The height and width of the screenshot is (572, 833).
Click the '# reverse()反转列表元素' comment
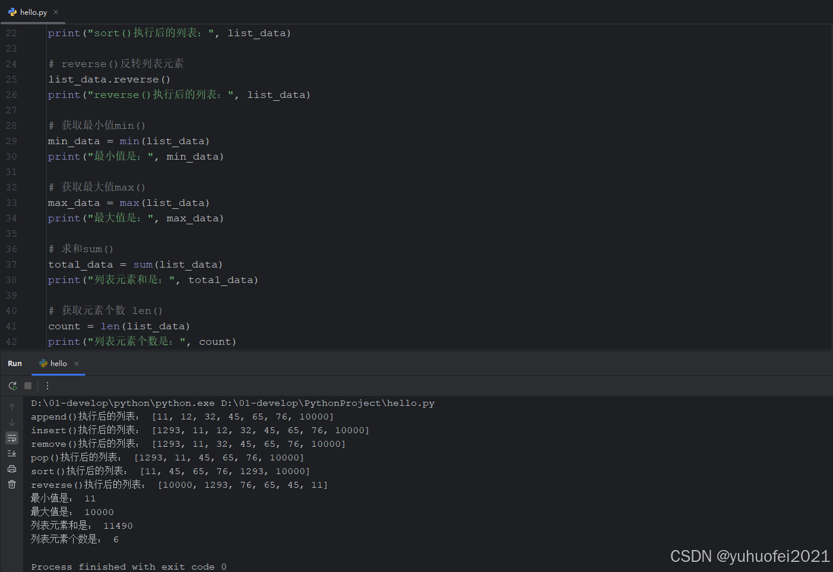click(x=116, y=63)
